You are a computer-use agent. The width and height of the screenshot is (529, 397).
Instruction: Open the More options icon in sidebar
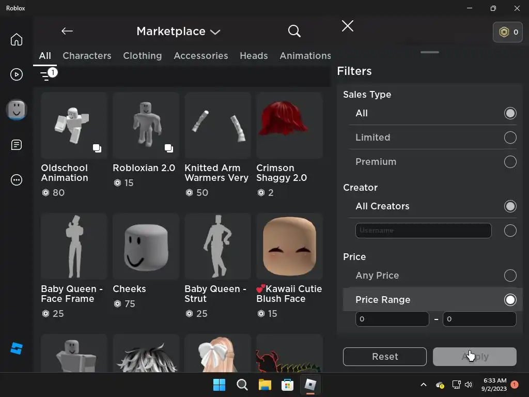[x=16, y=180]
